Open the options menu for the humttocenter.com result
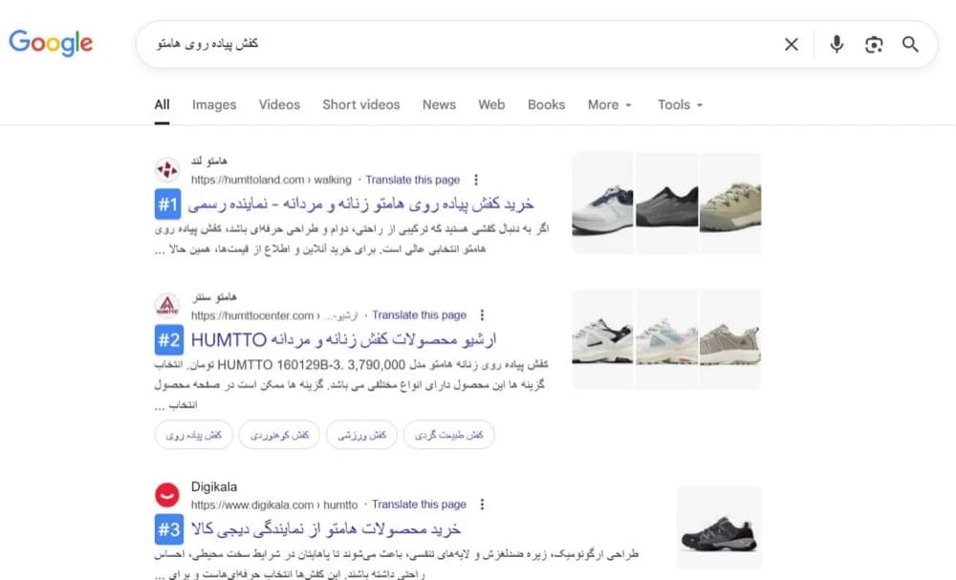 pyautogui.click(x=482, y=315)
